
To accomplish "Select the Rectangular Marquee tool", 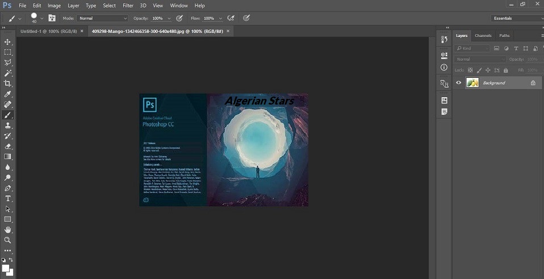I will [7, 52].
